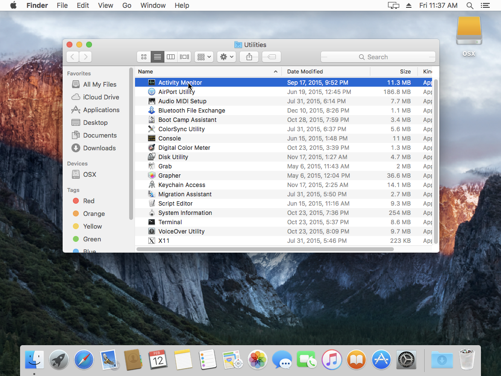This screenshot has height=376, width=501.
Task: Open the Help menu
Action: (182, 5)
